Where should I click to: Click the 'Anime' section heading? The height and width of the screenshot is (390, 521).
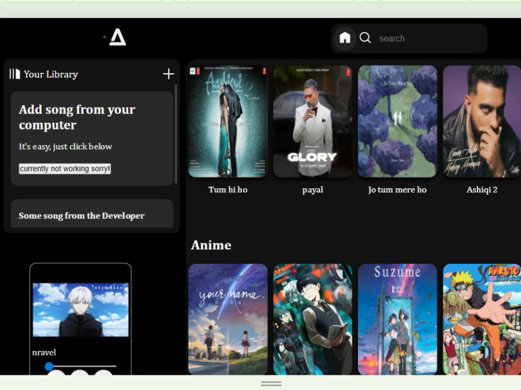212,245
